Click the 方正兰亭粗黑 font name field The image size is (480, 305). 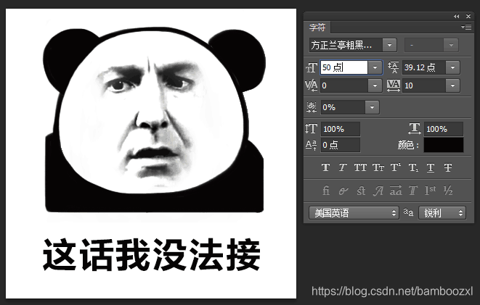(346, 45)
